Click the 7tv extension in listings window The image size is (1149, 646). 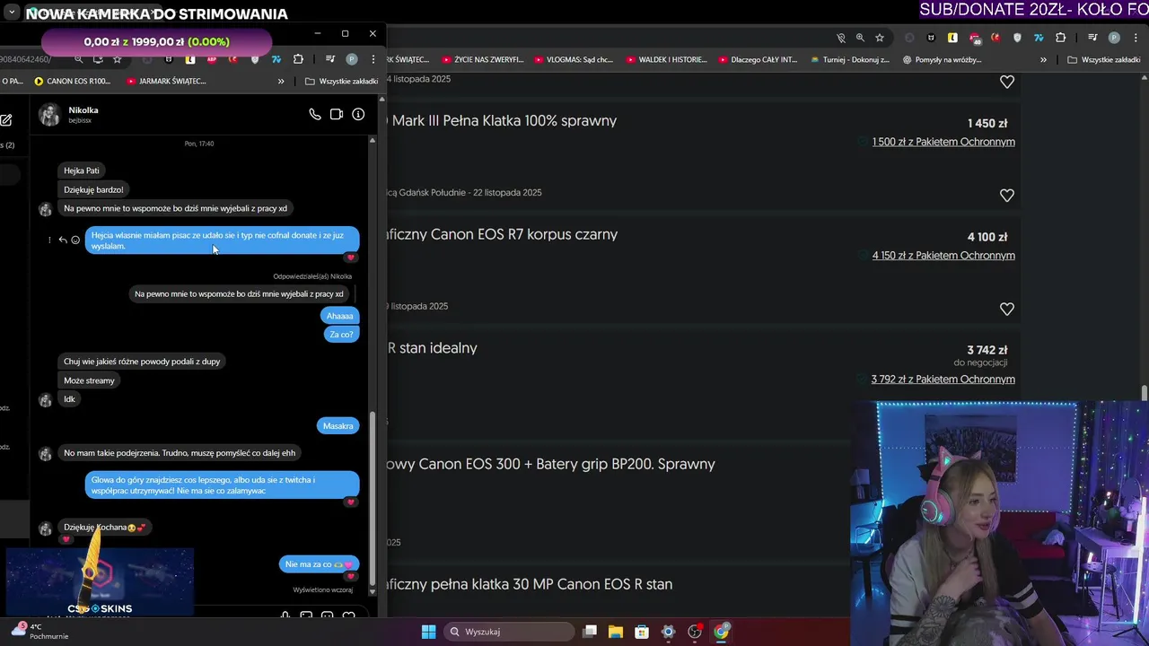(1039, 38)
